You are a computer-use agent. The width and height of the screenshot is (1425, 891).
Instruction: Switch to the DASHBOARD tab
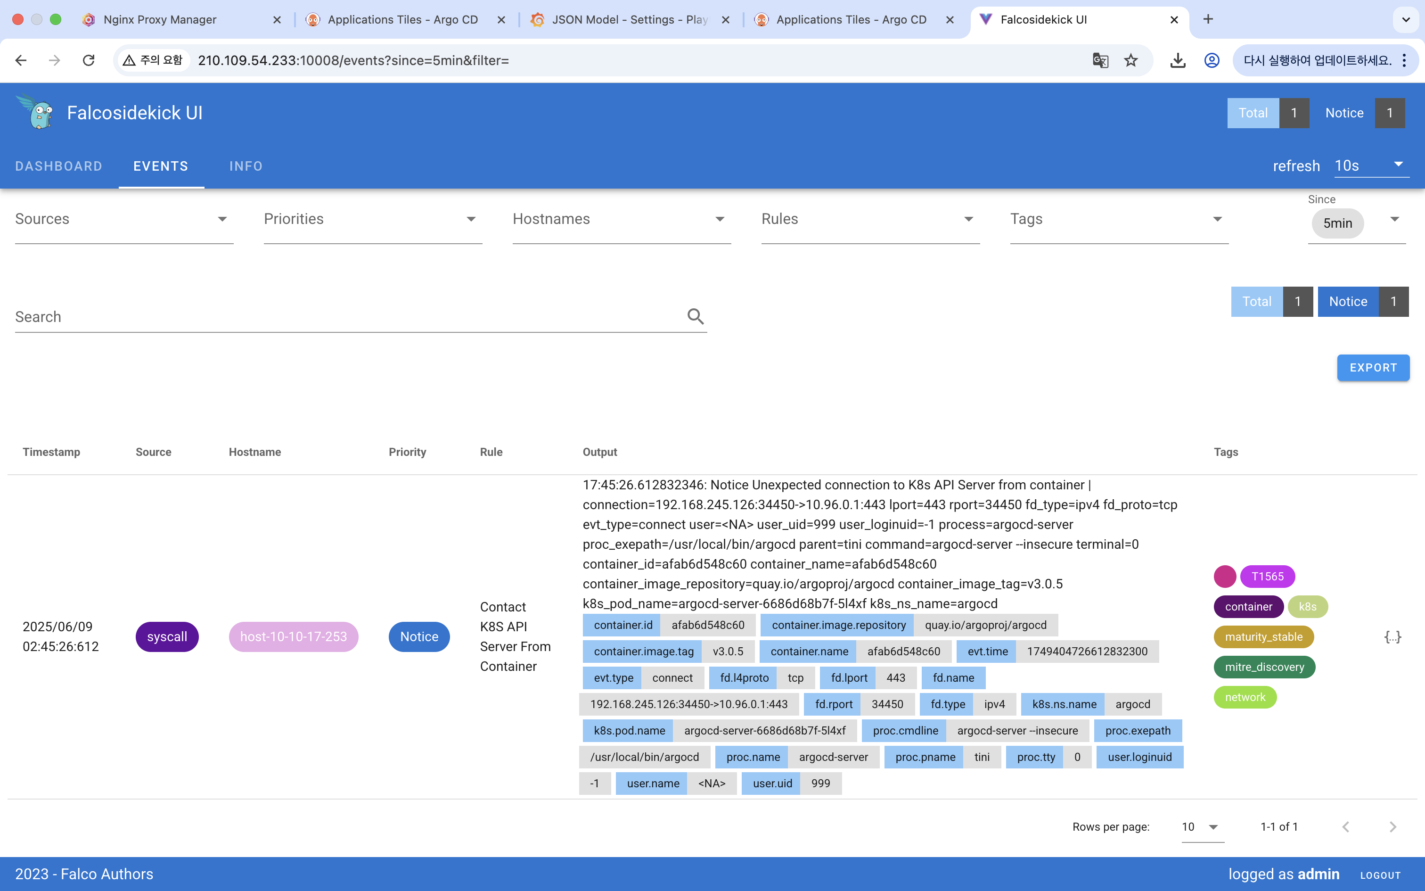(59, 166)
